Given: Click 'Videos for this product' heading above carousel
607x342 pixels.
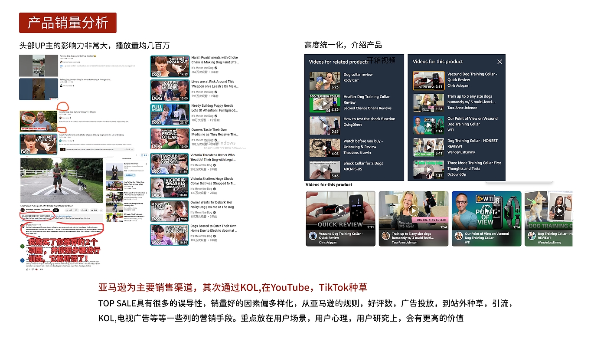Looking at the screenshot, I should [x=329, y=184].
